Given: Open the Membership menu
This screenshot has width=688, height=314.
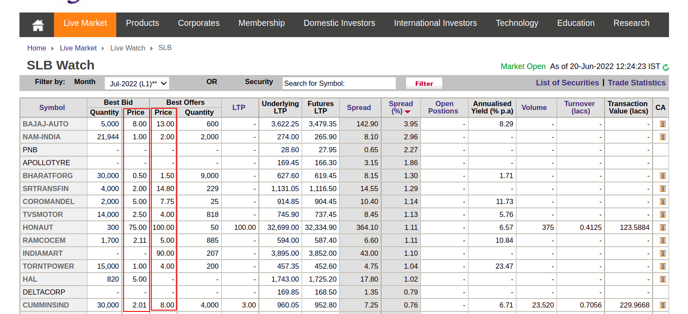Looking at the screenshot, I should tap(261, 23).
